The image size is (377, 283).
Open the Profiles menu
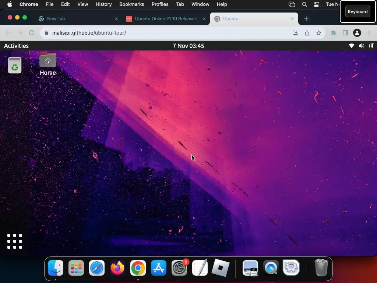(x=160, y=4)
